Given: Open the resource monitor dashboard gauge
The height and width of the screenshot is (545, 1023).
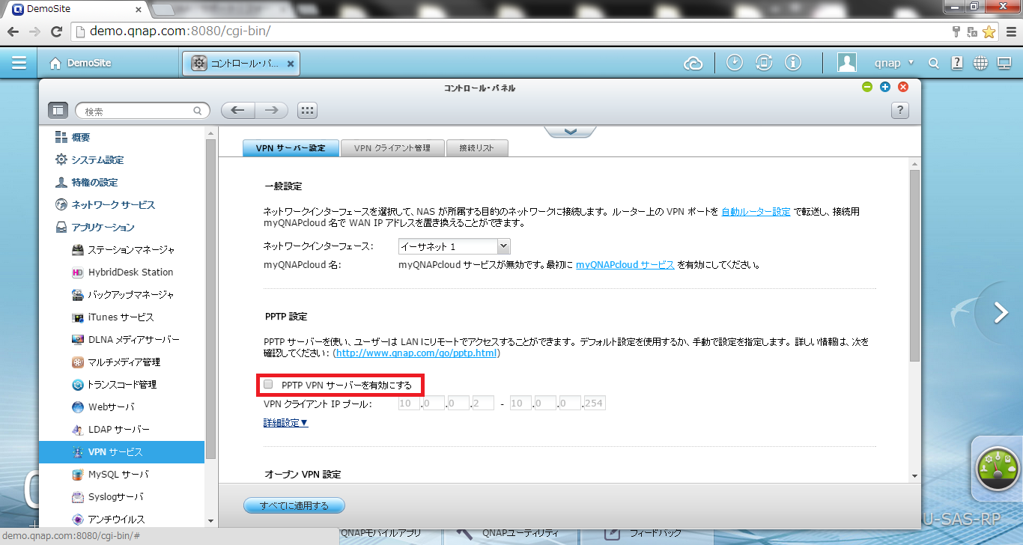Looking at the screenshot, I should (998, 469).
